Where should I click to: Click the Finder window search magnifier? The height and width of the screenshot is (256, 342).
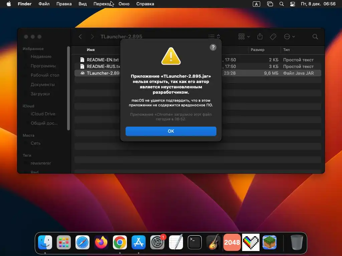[315, 37]
